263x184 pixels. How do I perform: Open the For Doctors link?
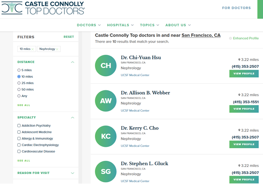(236, 8)
